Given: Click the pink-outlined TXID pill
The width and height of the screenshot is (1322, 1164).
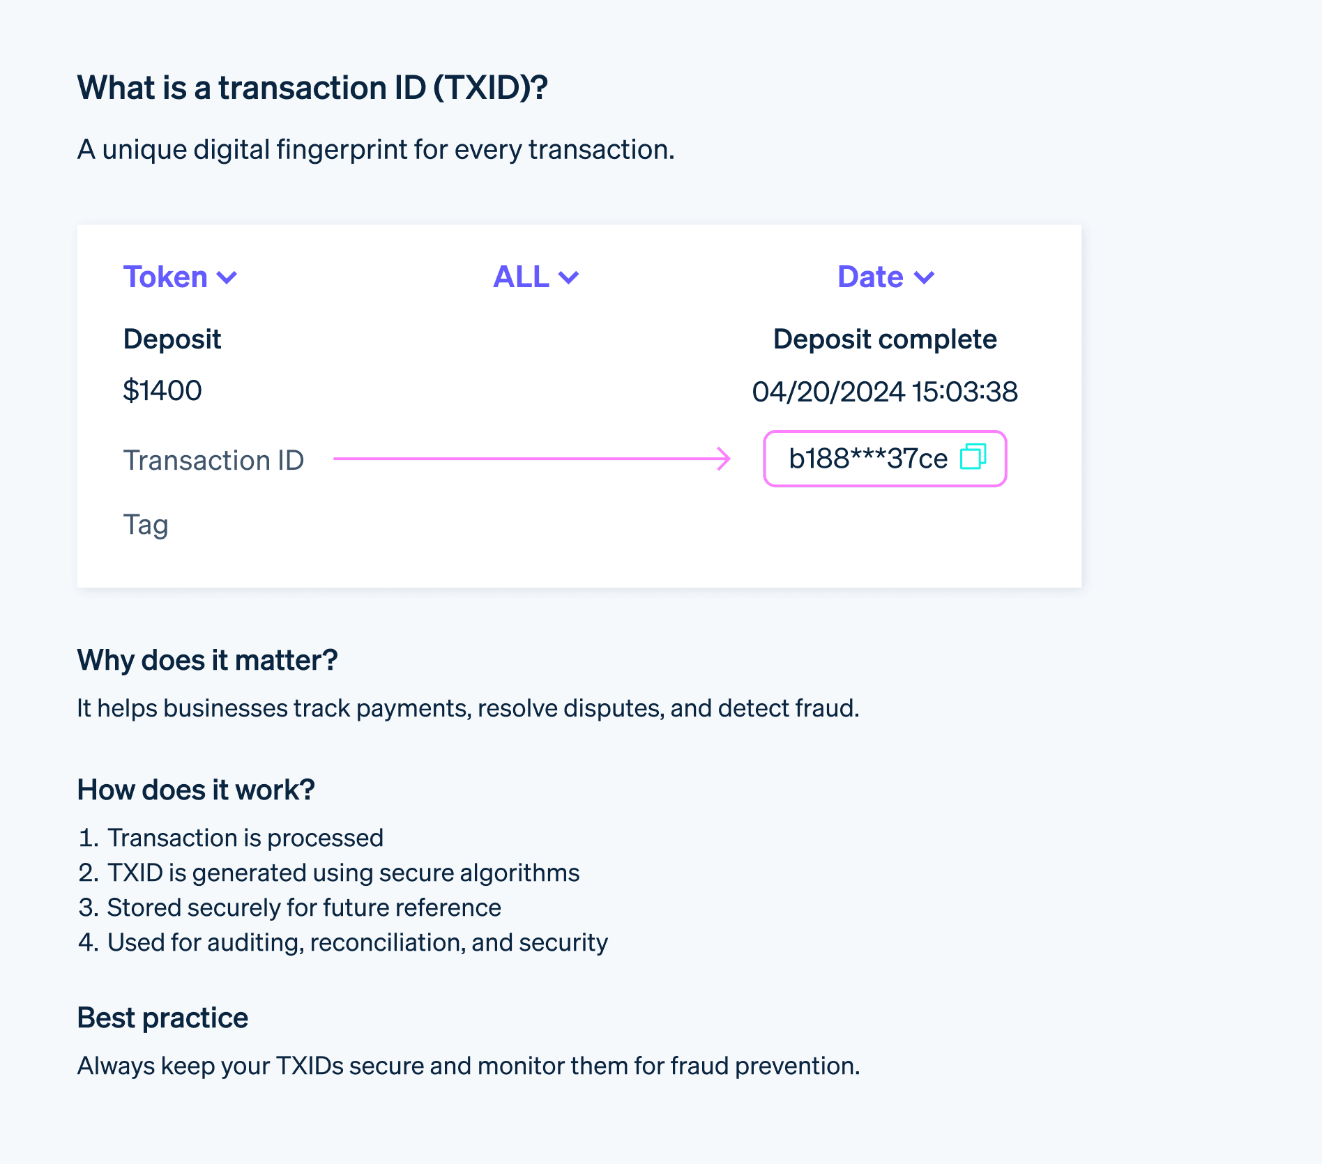Looking at the screenshot, I should [884, 459].
